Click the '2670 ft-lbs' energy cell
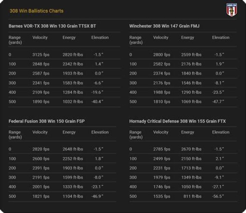This screenshot has width=246, height=213. pyautogui.click(x=191, y=149)
